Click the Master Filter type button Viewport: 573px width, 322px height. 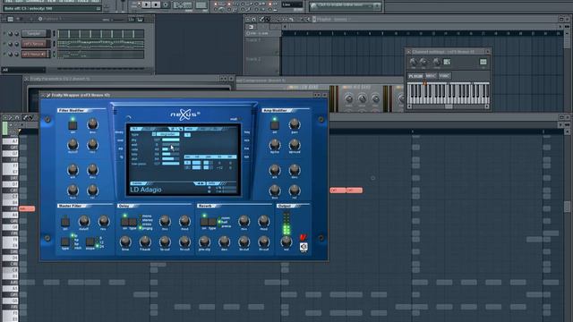[x=65, y=241]
